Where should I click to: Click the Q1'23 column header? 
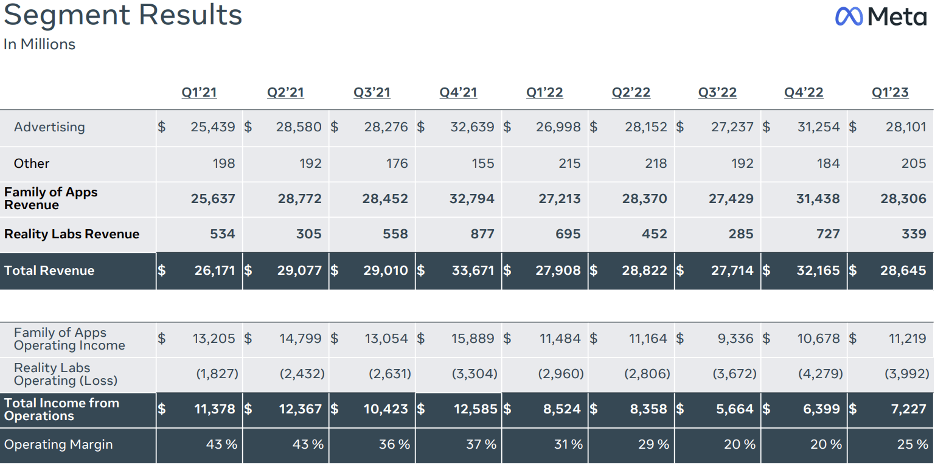890,92
